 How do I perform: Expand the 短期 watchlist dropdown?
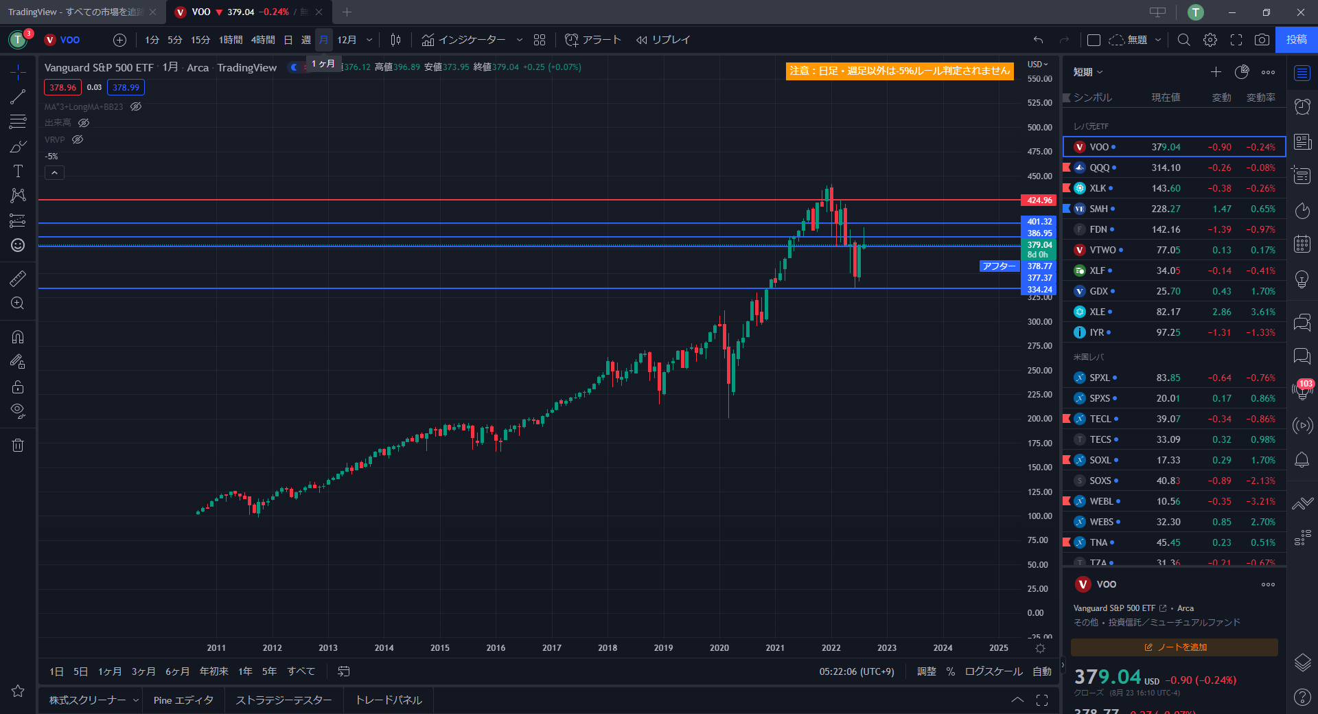(x=1088, y=72)
